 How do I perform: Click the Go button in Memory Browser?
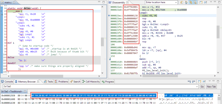(202, 87)
